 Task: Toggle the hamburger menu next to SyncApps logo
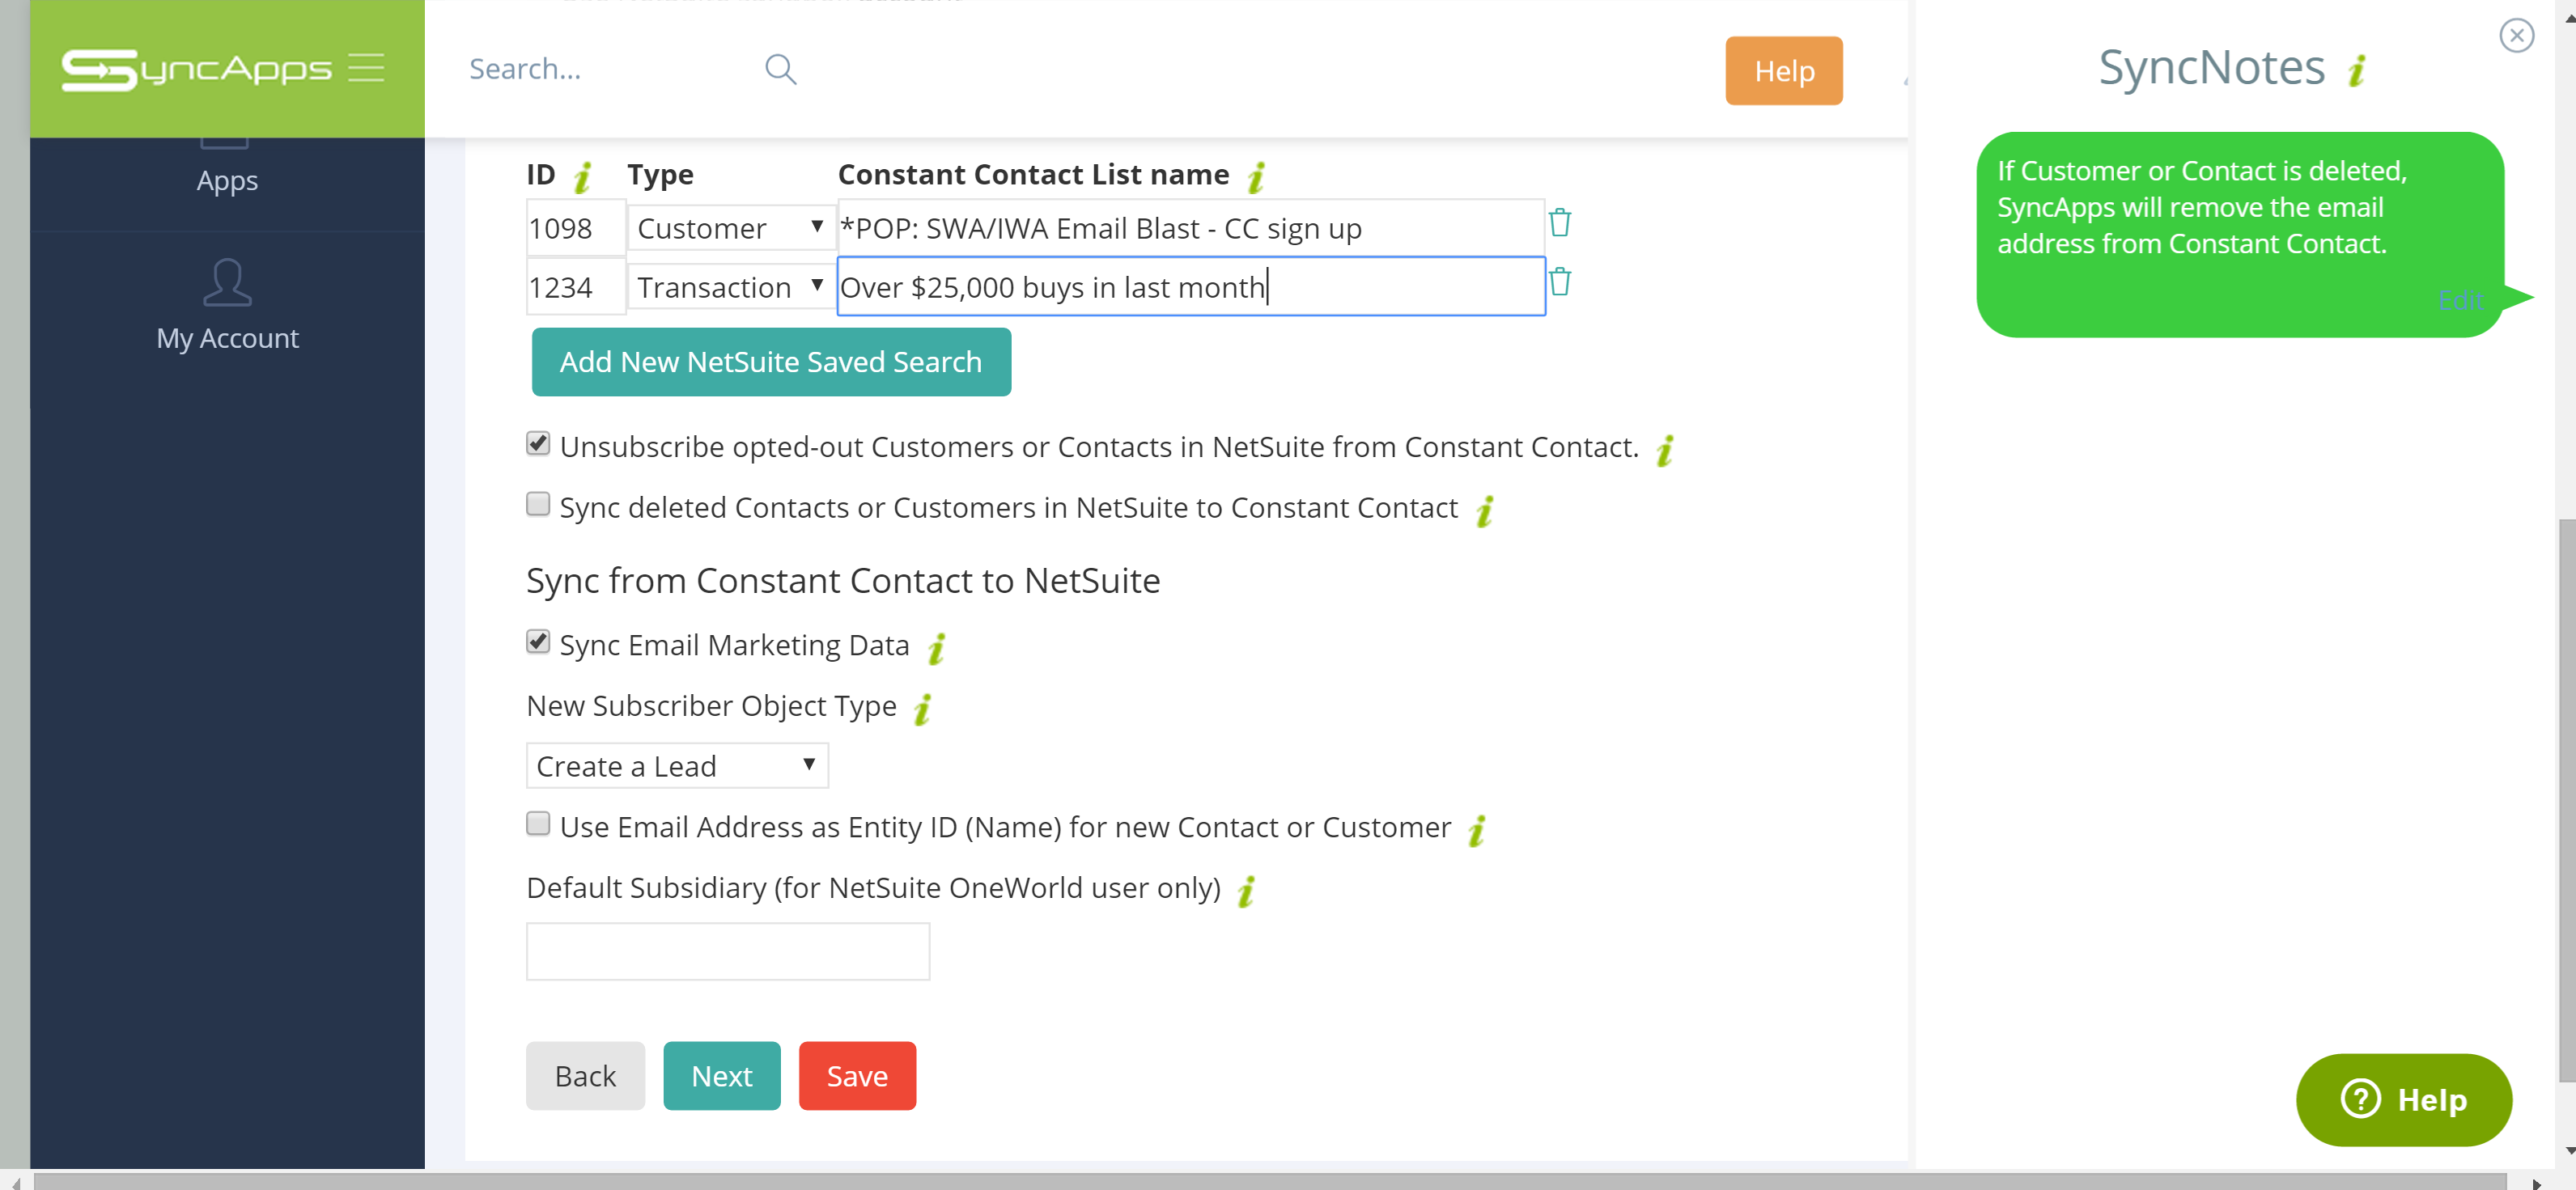(x=366, y=68)
